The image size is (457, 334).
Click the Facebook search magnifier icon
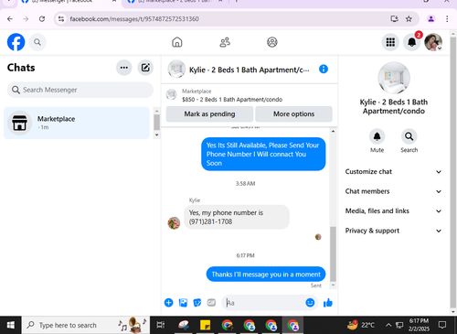37,42
